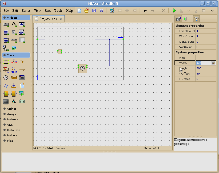
Task: Click the back arrow navigation button
Action: [x=145, y=11]
